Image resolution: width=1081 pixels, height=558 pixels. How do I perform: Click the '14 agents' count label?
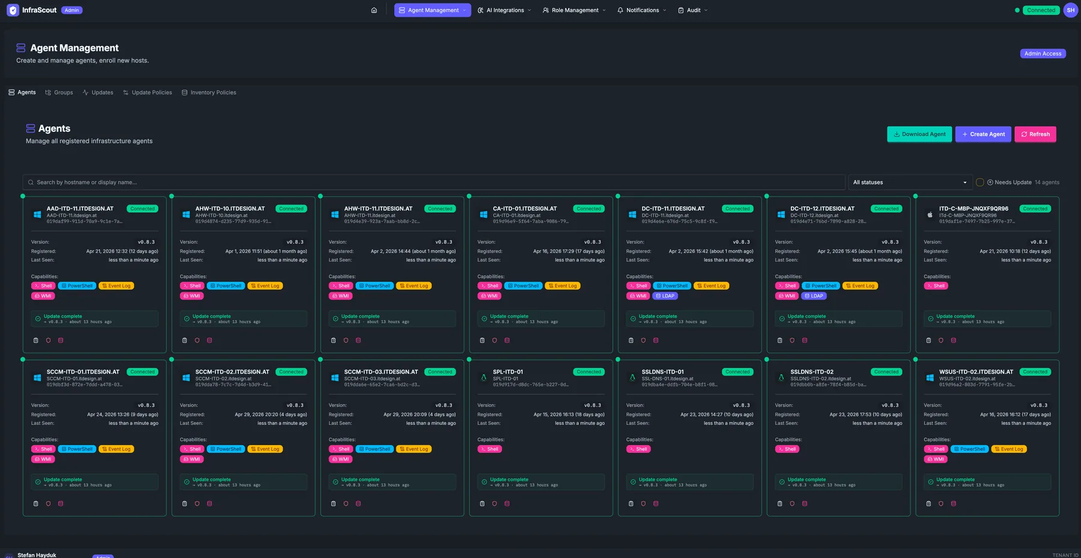click(1047, 182)
